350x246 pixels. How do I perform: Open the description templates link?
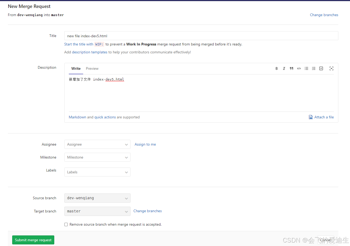[89, 52]
